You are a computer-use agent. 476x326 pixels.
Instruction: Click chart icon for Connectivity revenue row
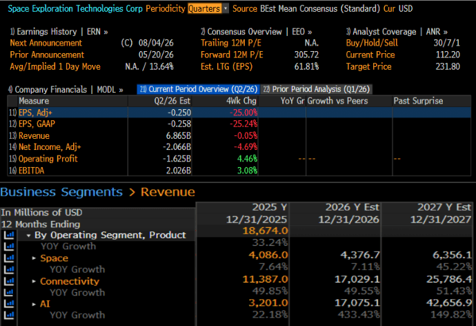[x=9, y=281]
